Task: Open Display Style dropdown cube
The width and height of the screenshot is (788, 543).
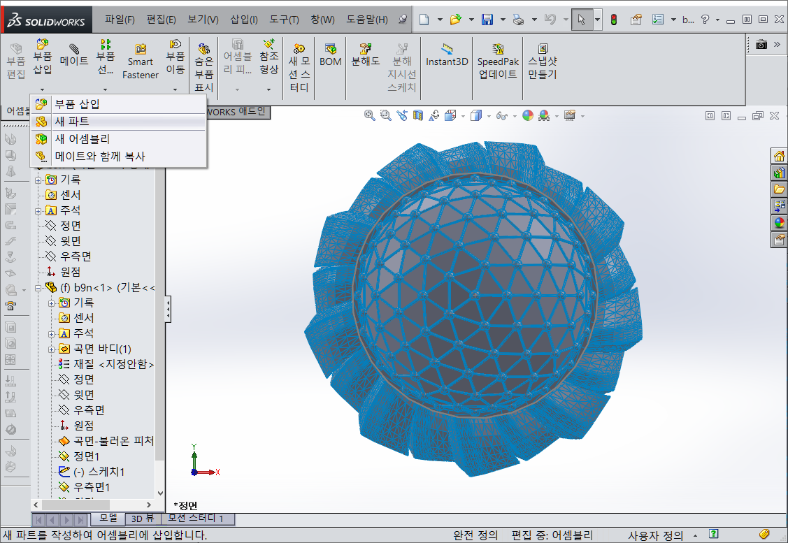Action: point(476,115)
